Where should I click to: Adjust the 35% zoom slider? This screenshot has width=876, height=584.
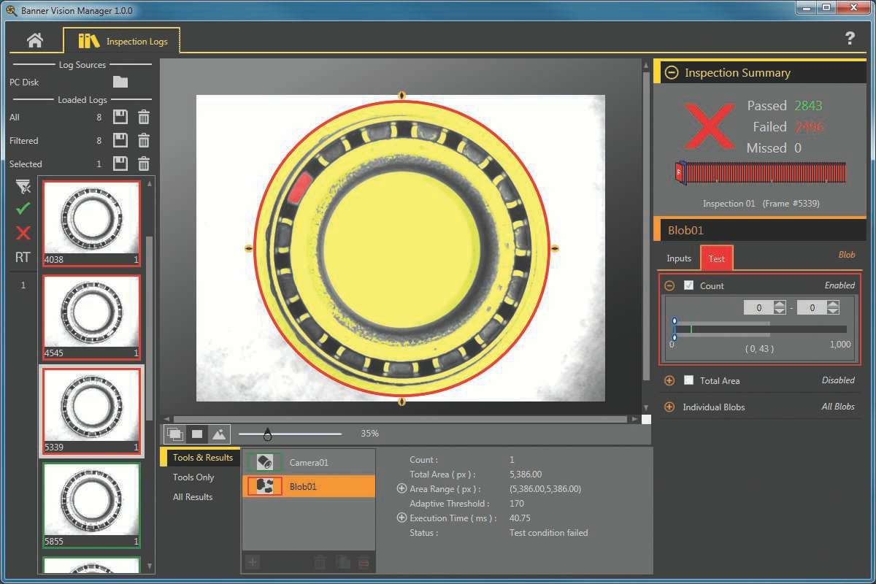269,433
